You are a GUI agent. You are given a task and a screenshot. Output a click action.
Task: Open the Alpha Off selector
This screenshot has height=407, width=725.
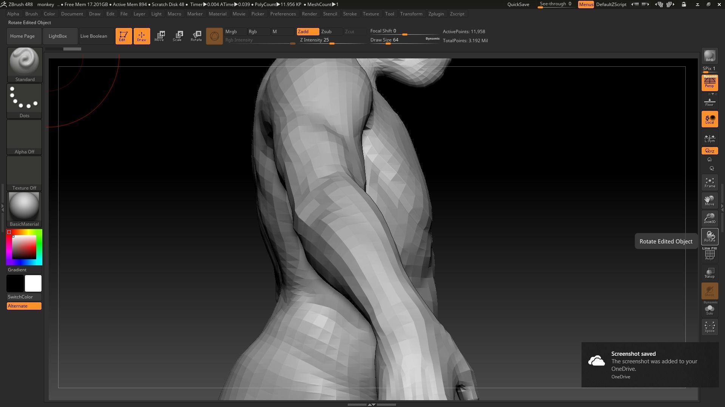coord(25,137)
